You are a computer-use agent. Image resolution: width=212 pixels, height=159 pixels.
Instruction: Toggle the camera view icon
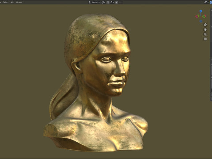pyautogui.click(x=205, y=34)
